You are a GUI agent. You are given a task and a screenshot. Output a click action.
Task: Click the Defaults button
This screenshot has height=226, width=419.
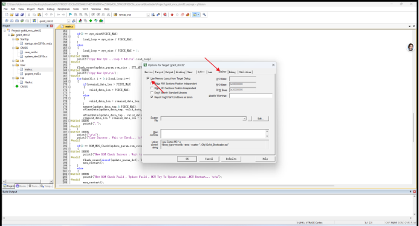231,159
